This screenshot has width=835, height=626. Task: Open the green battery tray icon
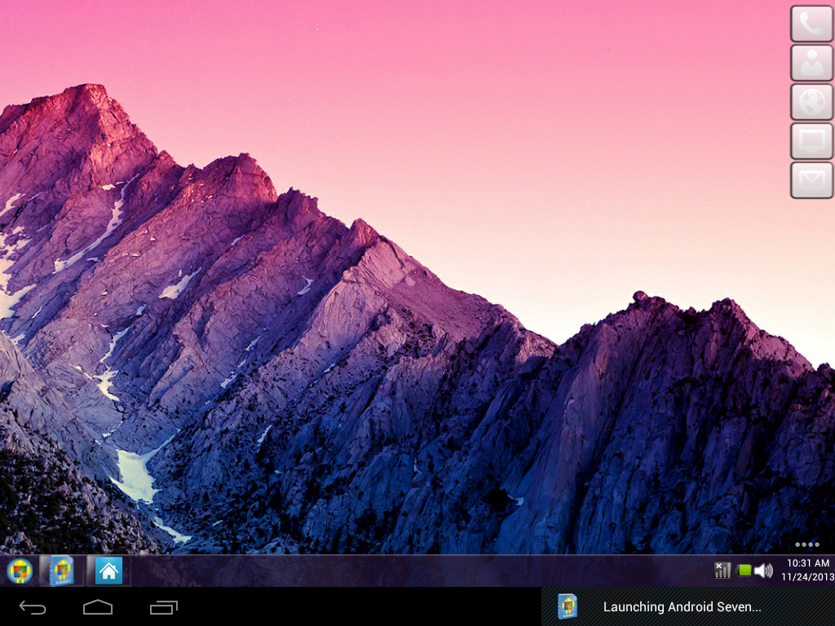744,571
